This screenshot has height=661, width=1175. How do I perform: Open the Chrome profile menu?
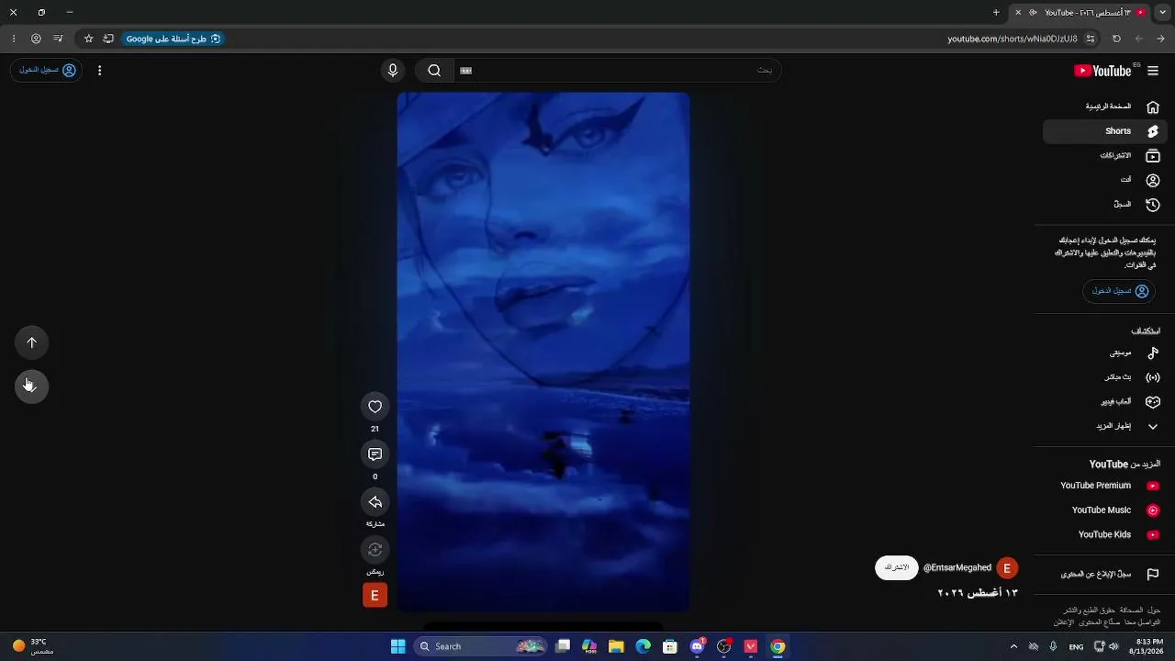click(36, 39)
